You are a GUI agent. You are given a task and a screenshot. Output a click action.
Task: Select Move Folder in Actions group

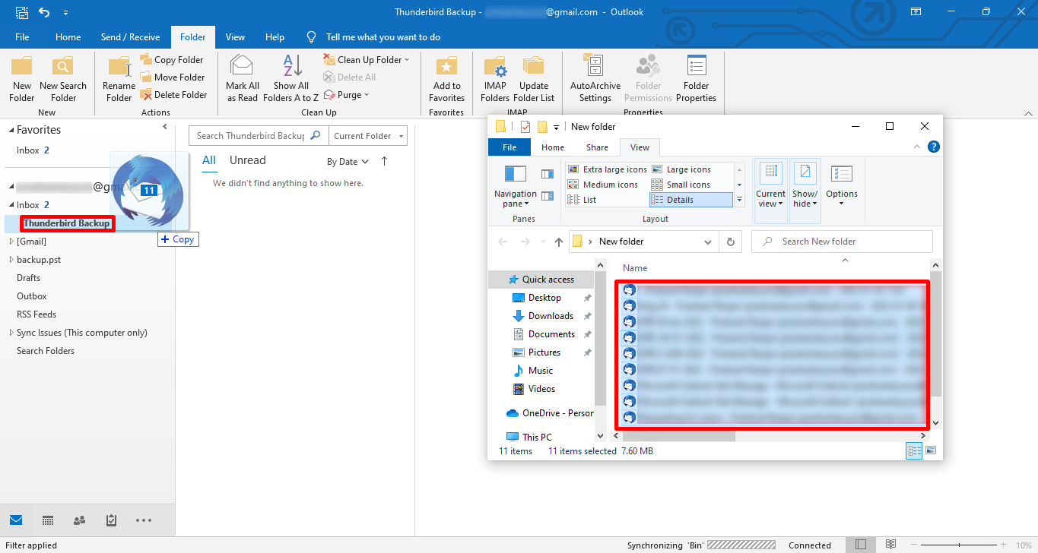(x=173, y=77)
